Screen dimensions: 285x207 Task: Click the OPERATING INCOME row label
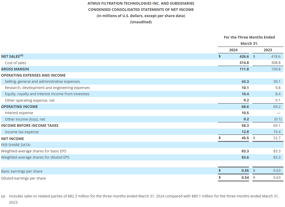[x=19, y=107]
